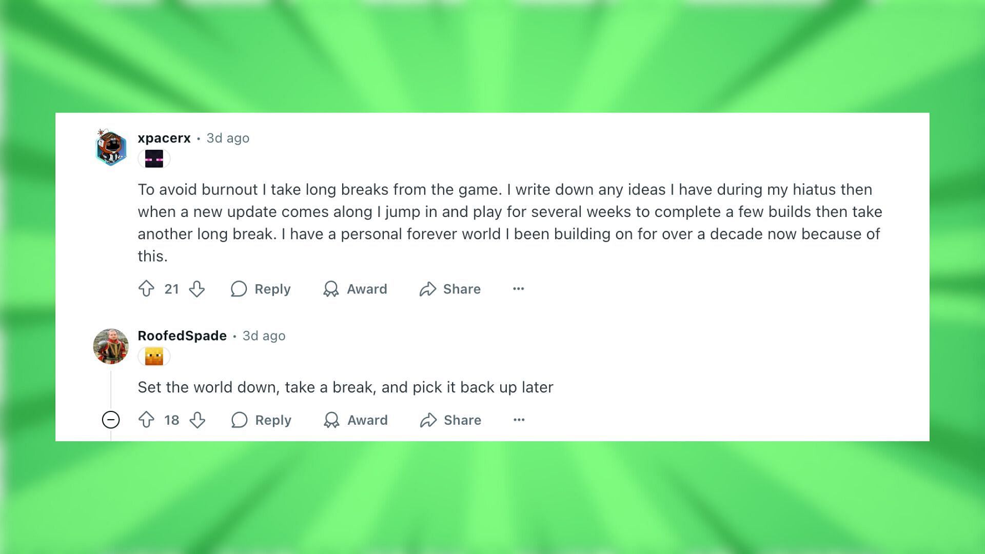Reply to RoofedSpade's comment
The image size is (985, 554).
point(261,420)
